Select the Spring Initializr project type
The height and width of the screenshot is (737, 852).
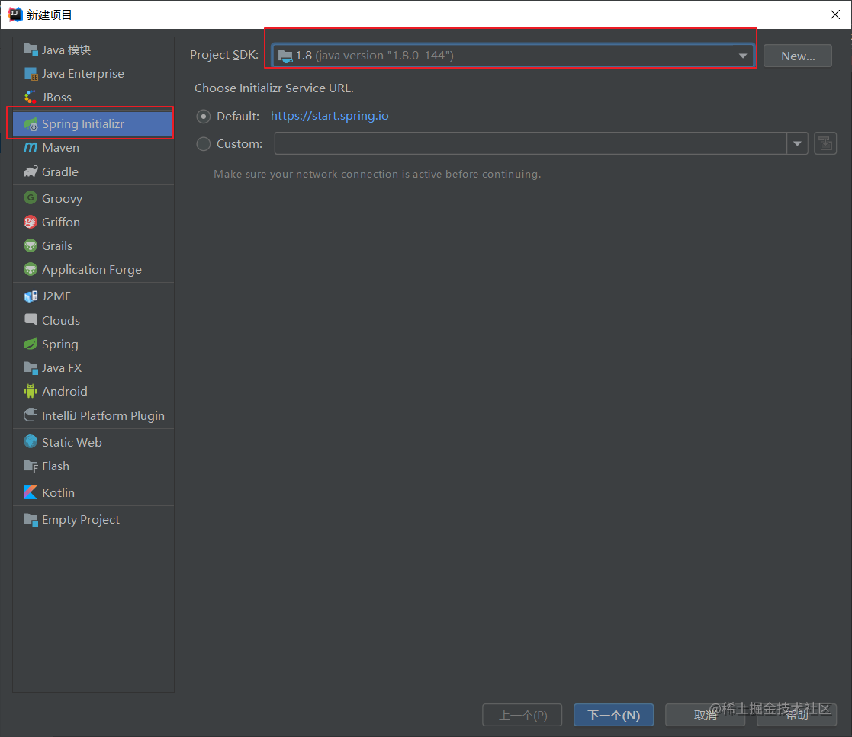93,123
